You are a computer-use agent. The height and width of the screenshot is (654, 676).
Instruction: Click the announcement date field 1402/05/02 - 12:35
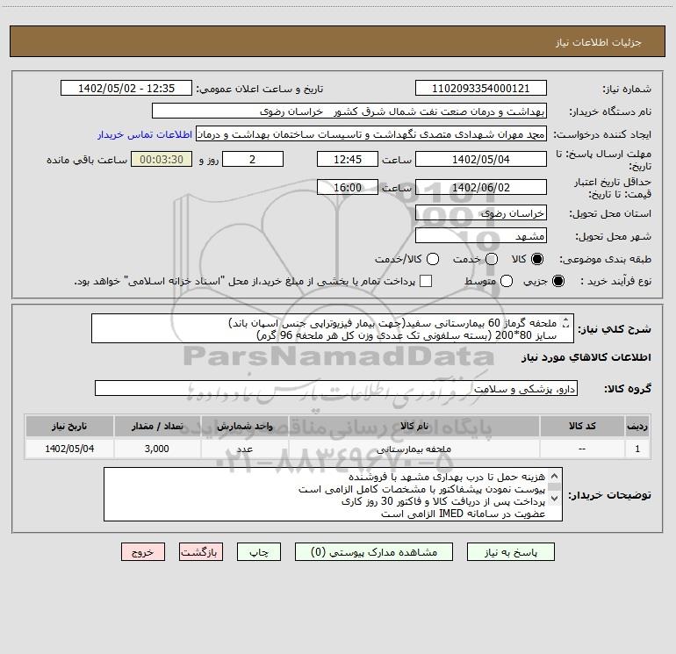(x=126, y=89)
